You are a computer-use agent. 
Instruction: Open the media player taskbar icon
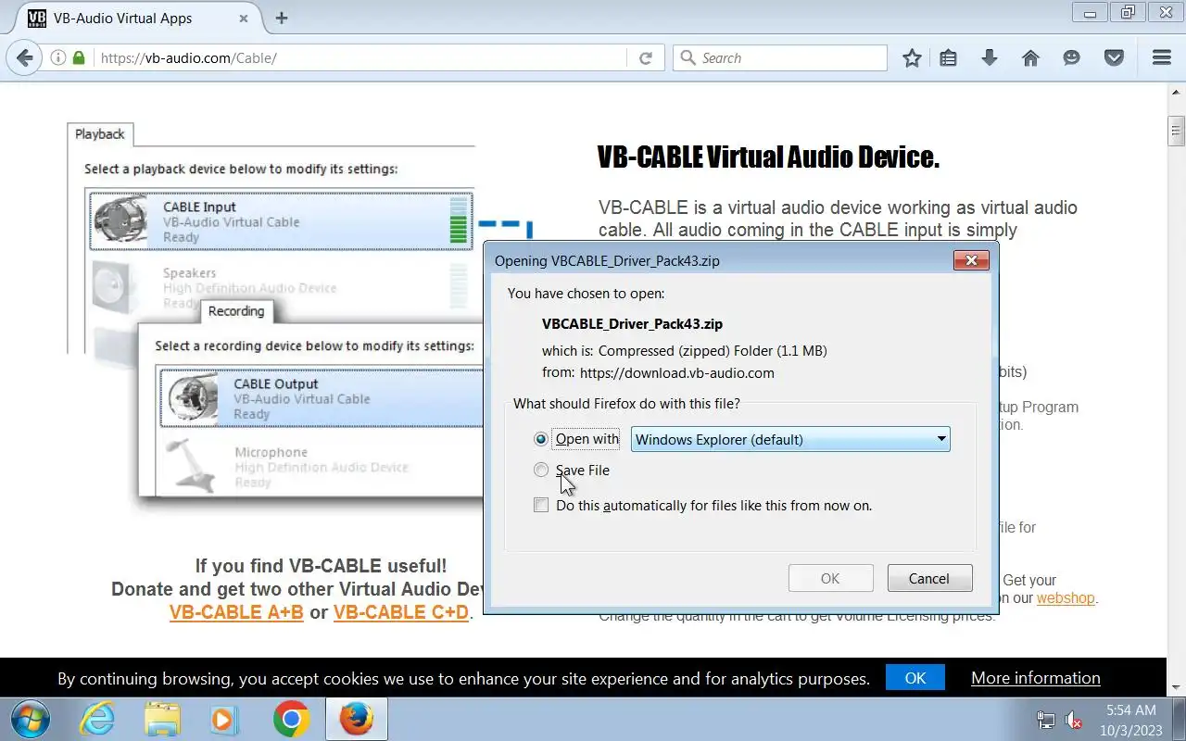225,719
